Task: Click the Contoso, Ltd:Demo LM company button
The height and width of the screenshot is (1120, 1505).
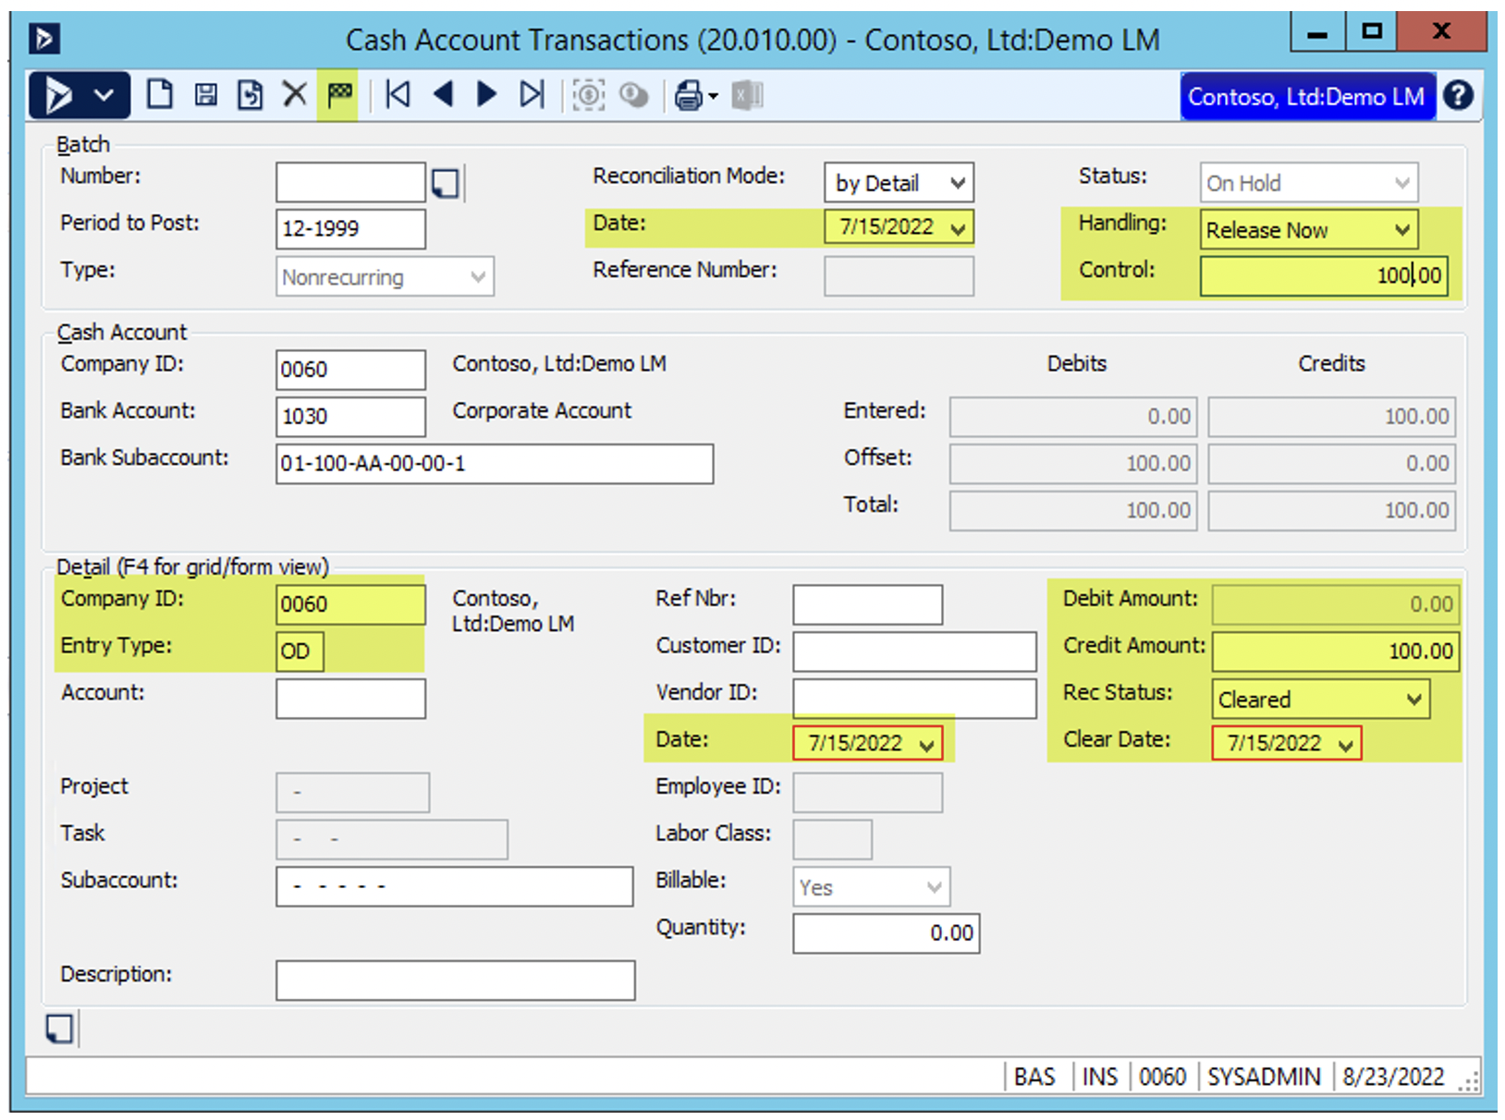Action: [1307, 96]
